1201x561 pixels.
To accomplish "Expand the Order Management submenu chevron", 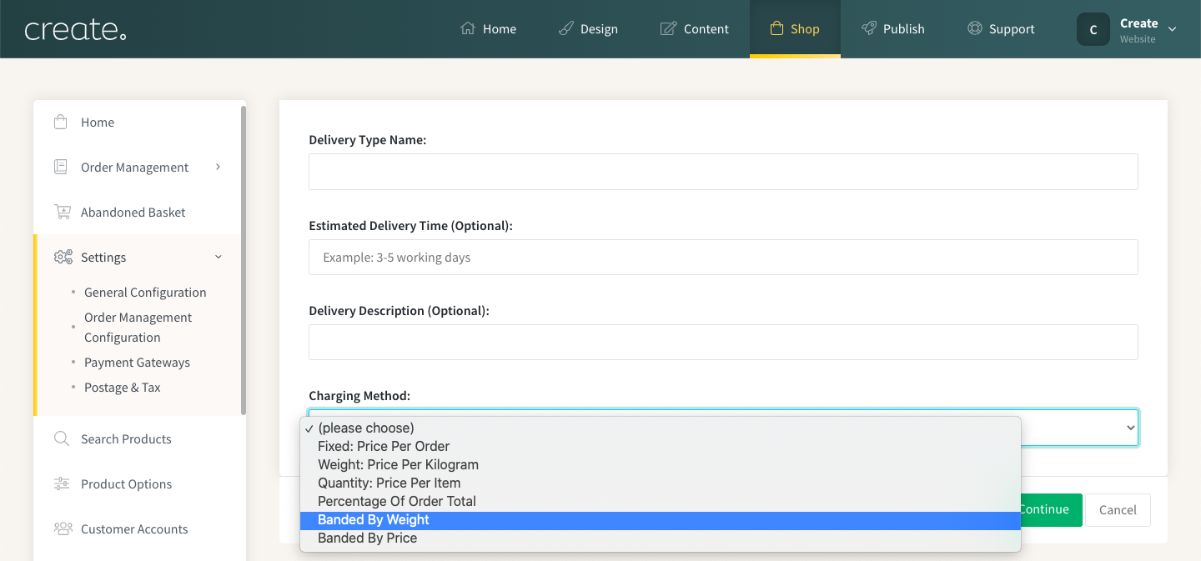I will [x=218, y=167].
